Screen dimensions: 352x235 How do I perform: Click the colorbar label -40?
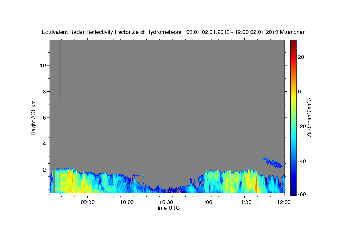(302, 161)
